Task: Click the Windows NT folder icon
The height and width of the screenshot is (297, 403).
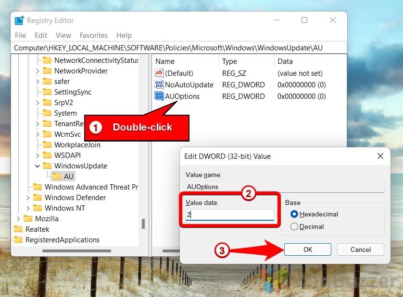Action: point(38,208)
